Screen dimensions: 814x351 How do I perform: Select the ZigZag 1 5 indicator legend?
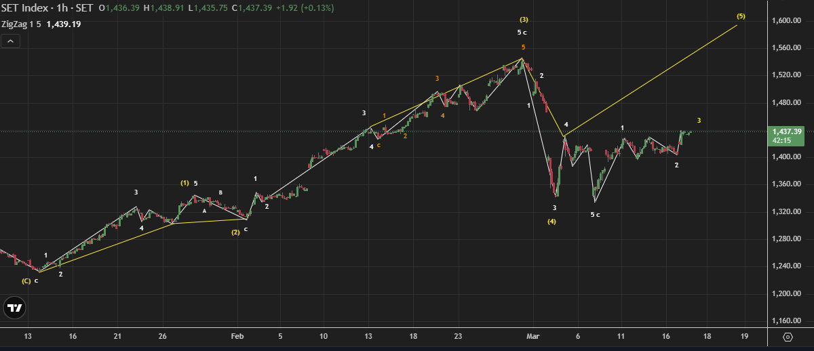tap(21, 24)
